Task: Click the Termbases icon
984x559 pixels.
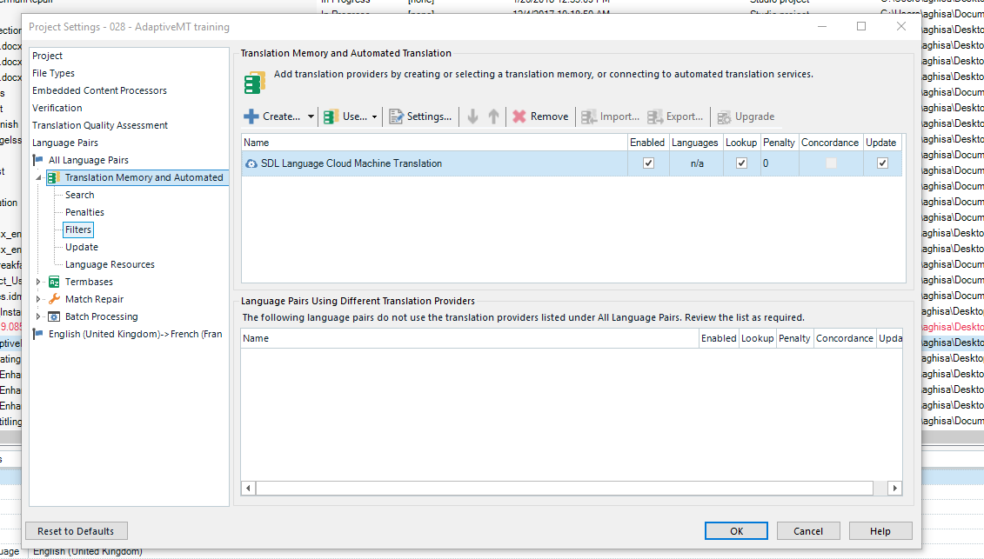Action: 54,283
